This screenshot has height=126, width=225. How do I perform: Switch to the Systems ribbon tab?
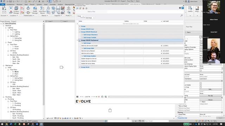[39, 5]
